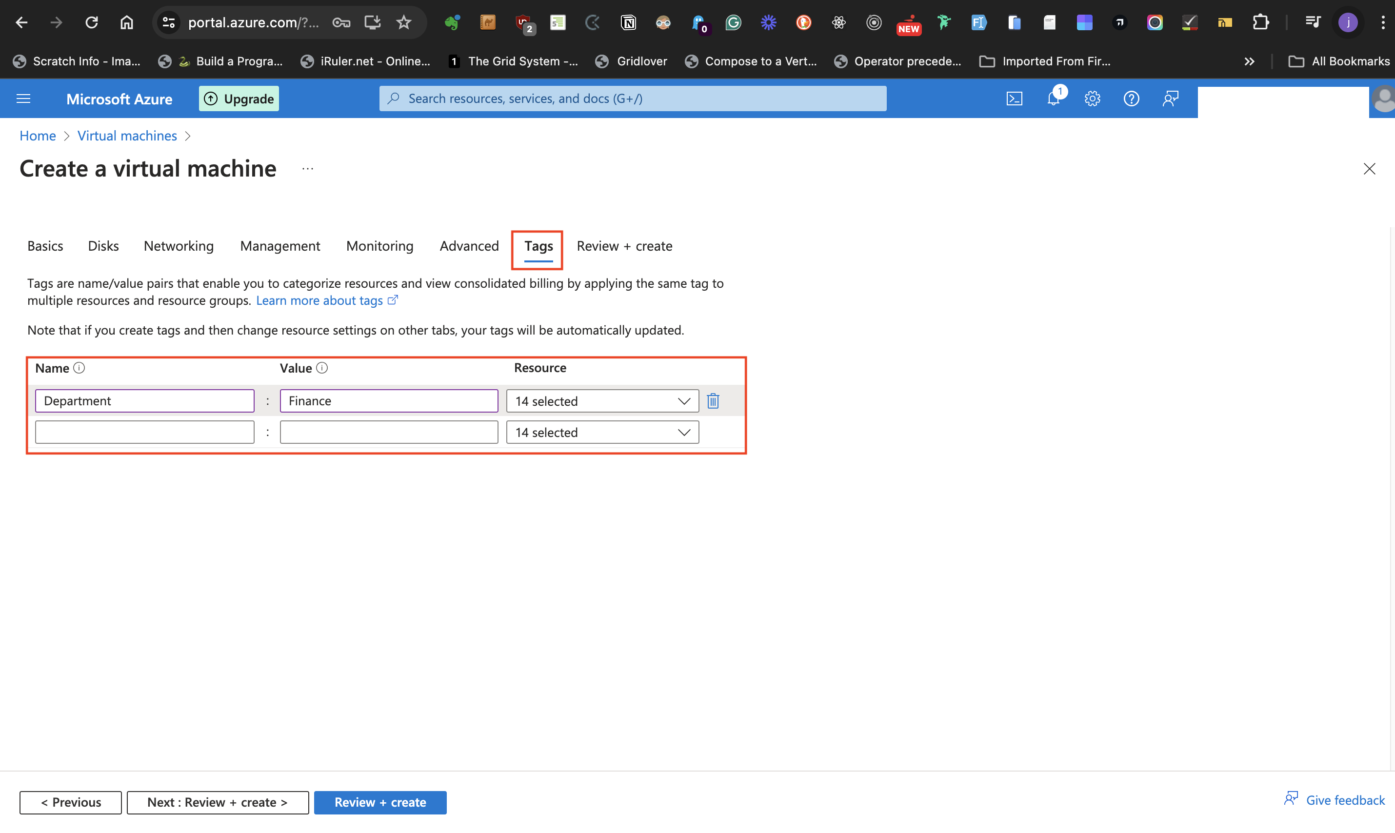Switch to the Management tab
The image size is (1395, 833).
279,246
